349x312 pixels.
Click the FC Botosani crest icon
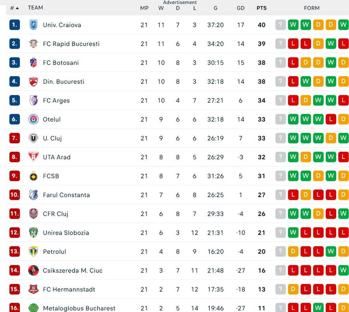click(x=33, y=63)
